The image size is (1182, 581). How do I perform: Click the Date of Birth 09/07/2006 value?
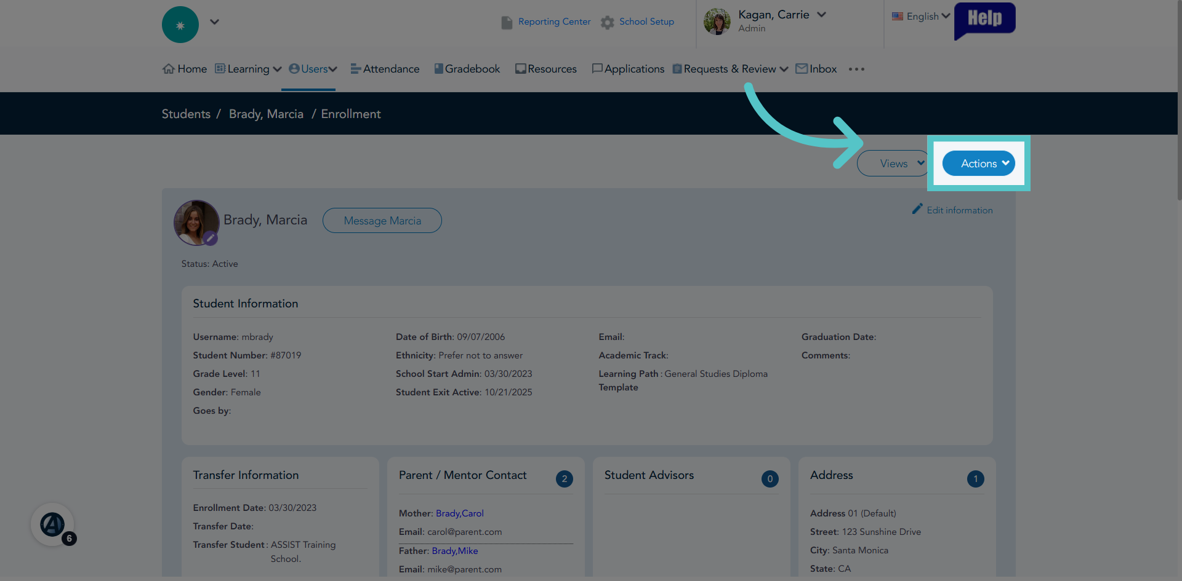coord(481,337)
